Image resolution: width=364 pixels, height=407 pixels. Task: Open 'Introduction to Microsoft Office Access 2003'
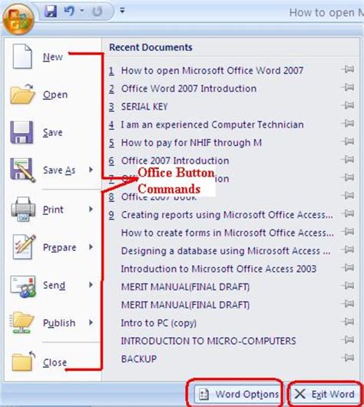pyautogui.click(x=219, y=269)
